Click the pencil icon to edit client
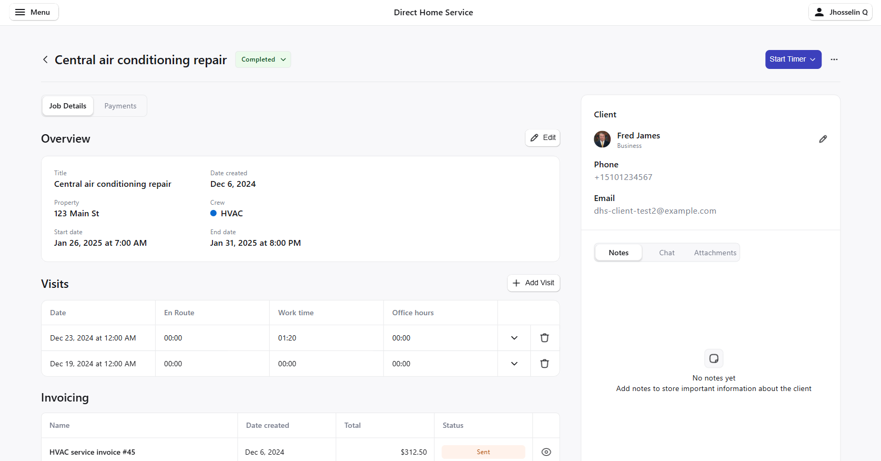Image resolution: width=881 pixels, height=461 pixels. click(823, 139)
